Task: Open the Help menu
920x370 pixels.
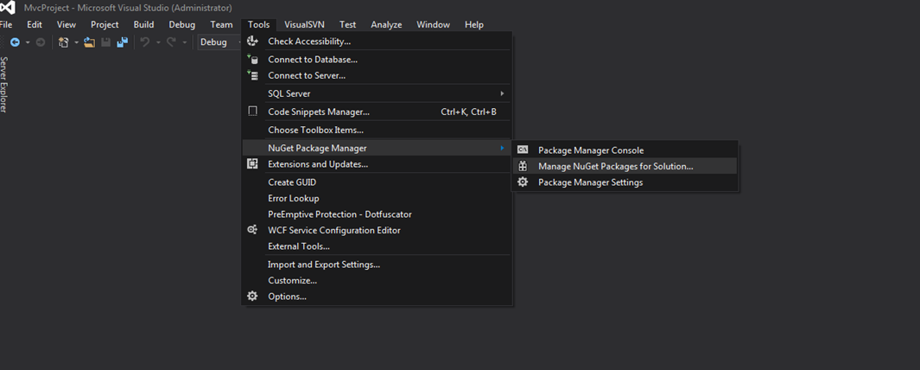Action: point(474,25)
